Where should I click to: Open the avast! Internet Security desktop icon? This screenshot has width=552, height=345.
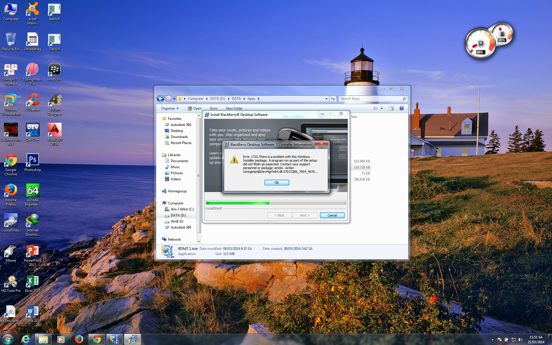[32, 14]
